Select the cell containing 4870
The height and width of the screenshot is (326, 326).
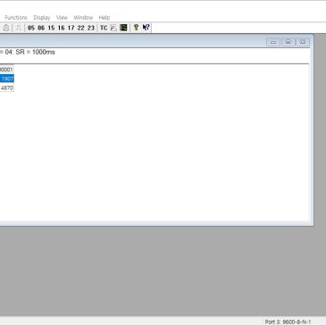(x=7, y=88)
